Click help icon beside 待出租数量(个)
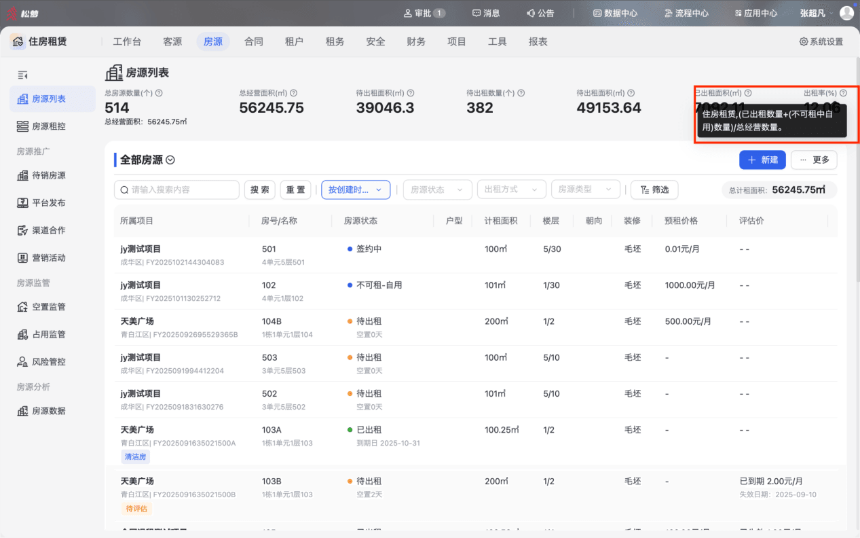Image resolution: width=860 pixels, height=538 pixels. click(521, 93)
